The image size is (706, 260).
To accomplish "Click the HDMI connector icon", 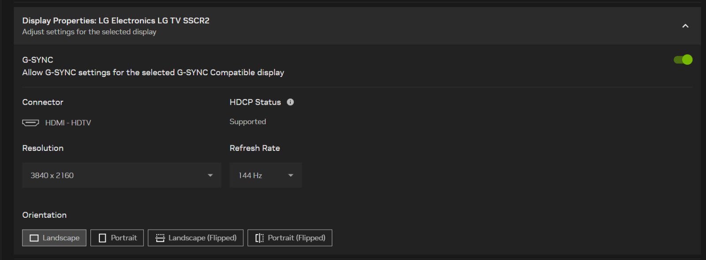I will point(30,123).
